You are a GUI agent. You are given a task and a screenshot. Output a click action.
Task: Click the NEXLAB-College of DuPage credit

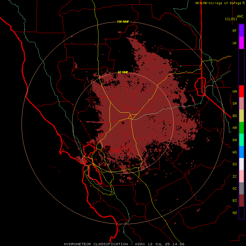(220, 3)
